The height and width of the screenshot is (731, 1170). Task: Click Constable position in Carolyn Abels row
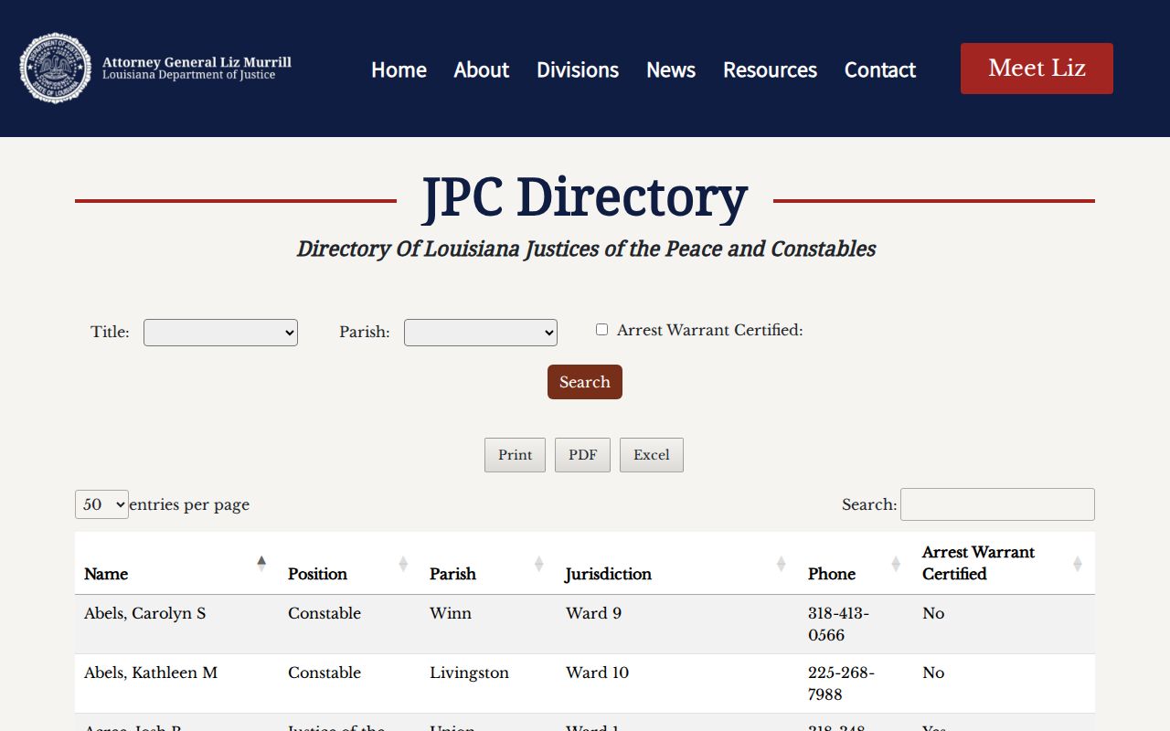[x=324, y=613]
